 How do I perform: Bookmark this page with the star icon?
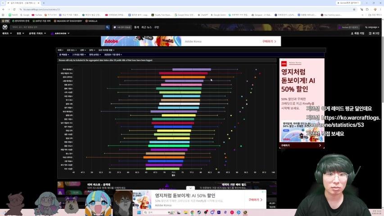[354, 9]
